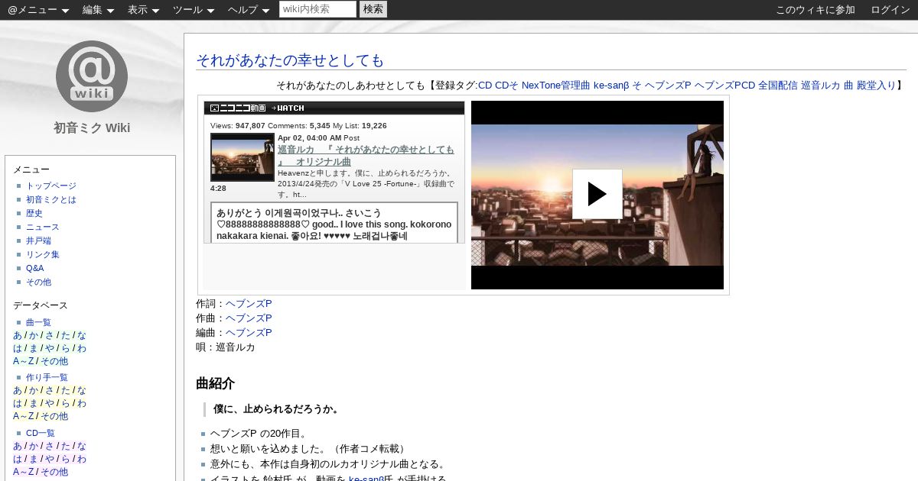Click the 殿堂入り tag link
Image resolution: width=918 pixels, height=481 pixels.
click(x=876, y=86)
